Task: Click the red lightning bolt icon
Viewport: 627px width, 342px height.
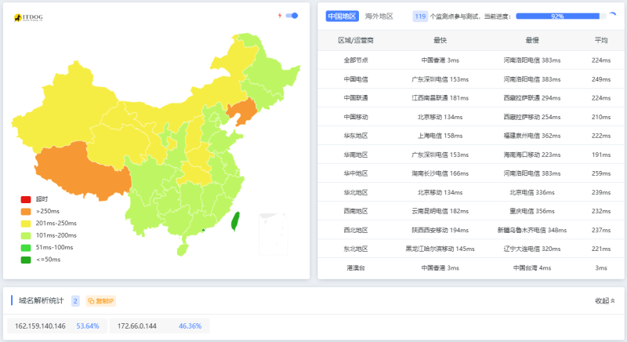Action: pos(280,16)
